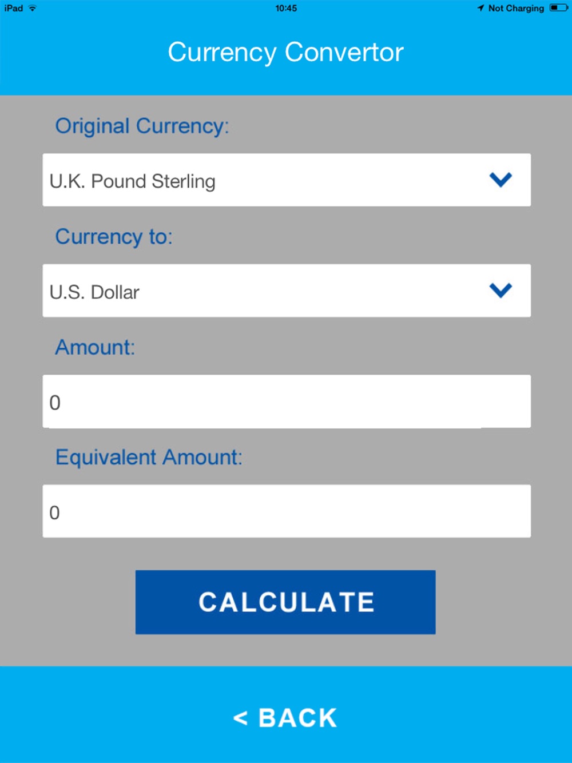Click the CALCULATE button
This screenshot has width=572, height=763.
pos(285,602)
